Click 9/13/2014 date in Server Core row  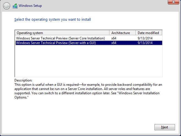(145, 38)
